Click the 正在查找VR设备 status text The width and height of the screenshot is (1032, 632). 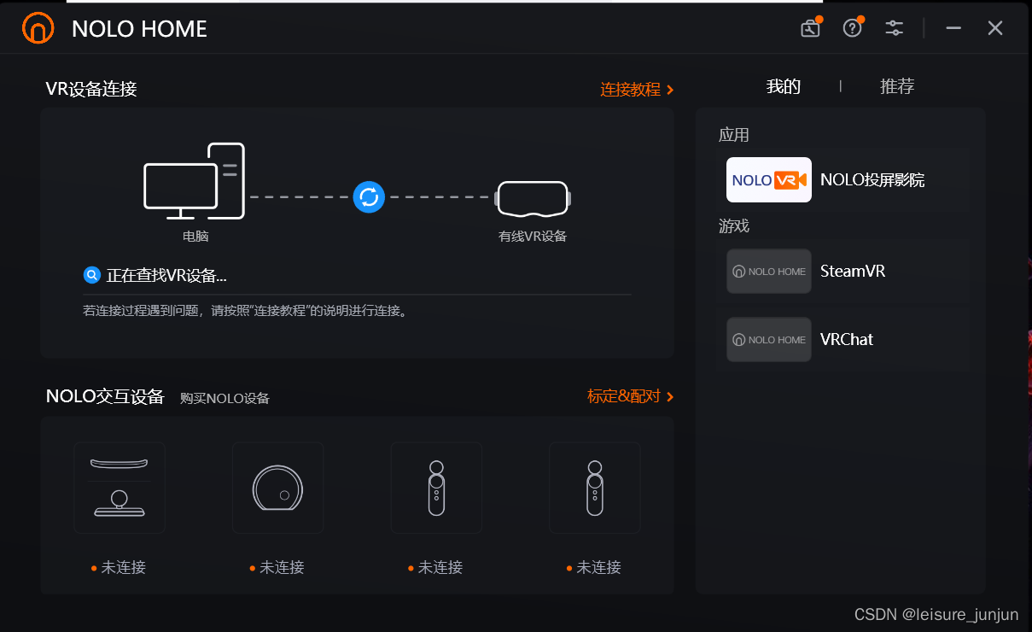pos(166,276)
